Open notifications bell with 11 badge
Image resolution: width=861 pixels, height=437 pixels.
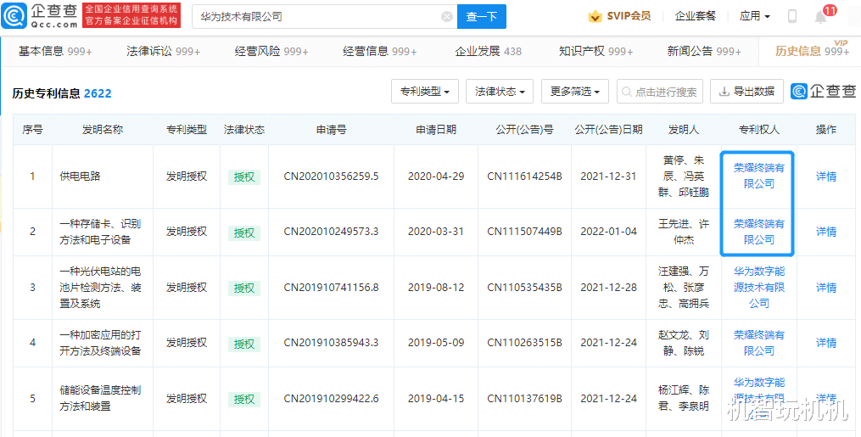[x=821, y=16]
